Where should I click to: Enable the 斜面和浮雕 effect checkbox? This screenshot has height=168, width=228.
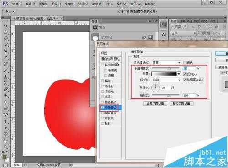(x=102, y=65)
